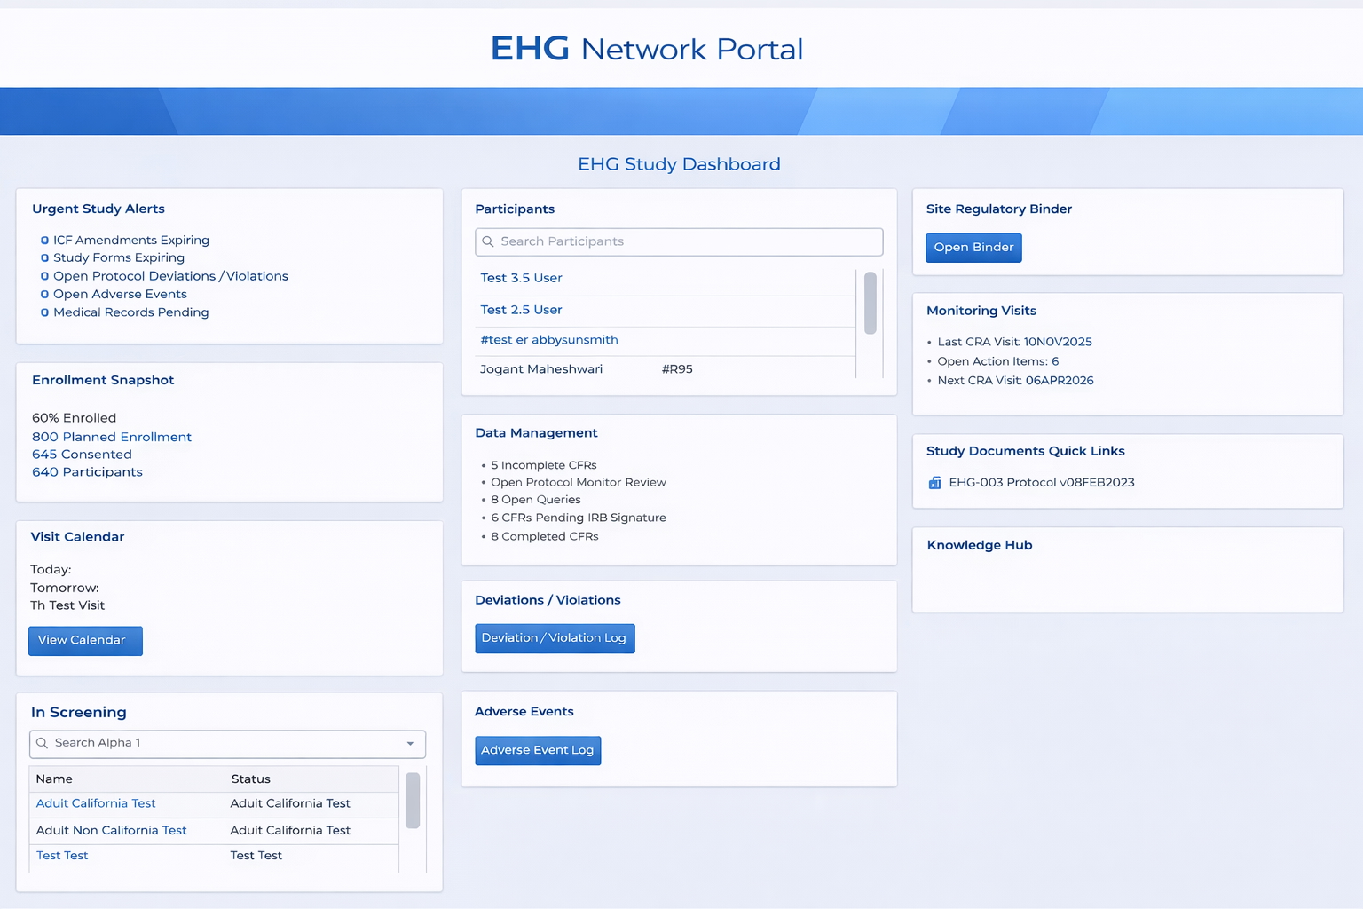Image resolution: width=1363 pixels, height=909 pixels.
Task: Open the Adverse Event Log
Action: click(x=537, y=750)
